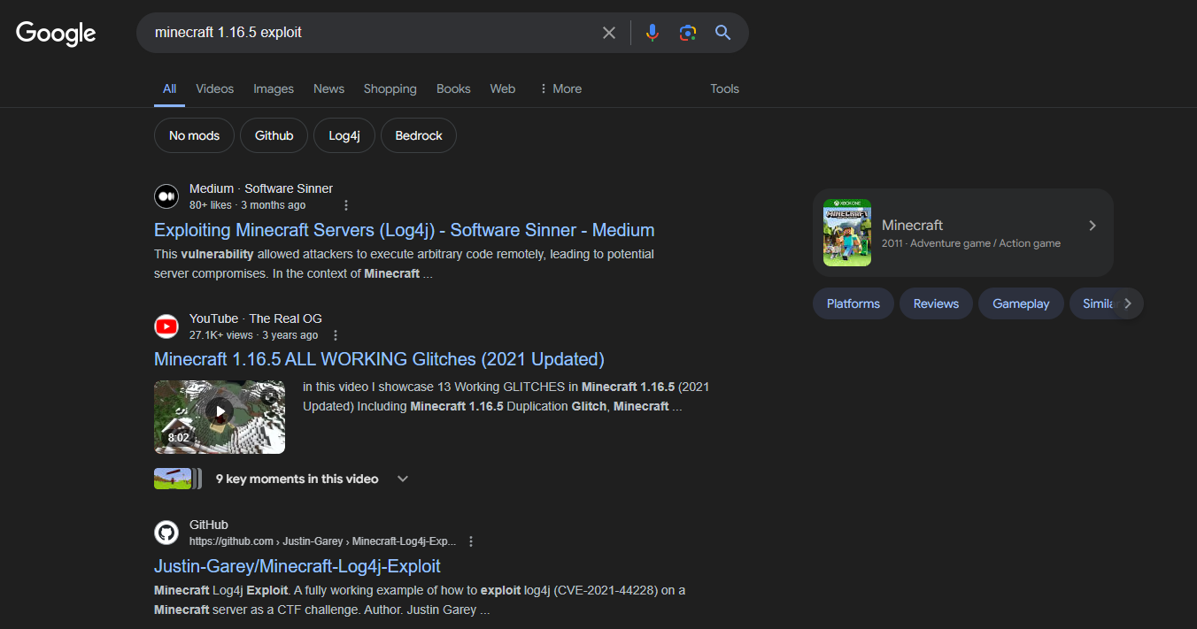This screenshot has width=1197, height=629.
Task: Switch to the Web tab
Action: pyautogui.click(x=503, y=88)
